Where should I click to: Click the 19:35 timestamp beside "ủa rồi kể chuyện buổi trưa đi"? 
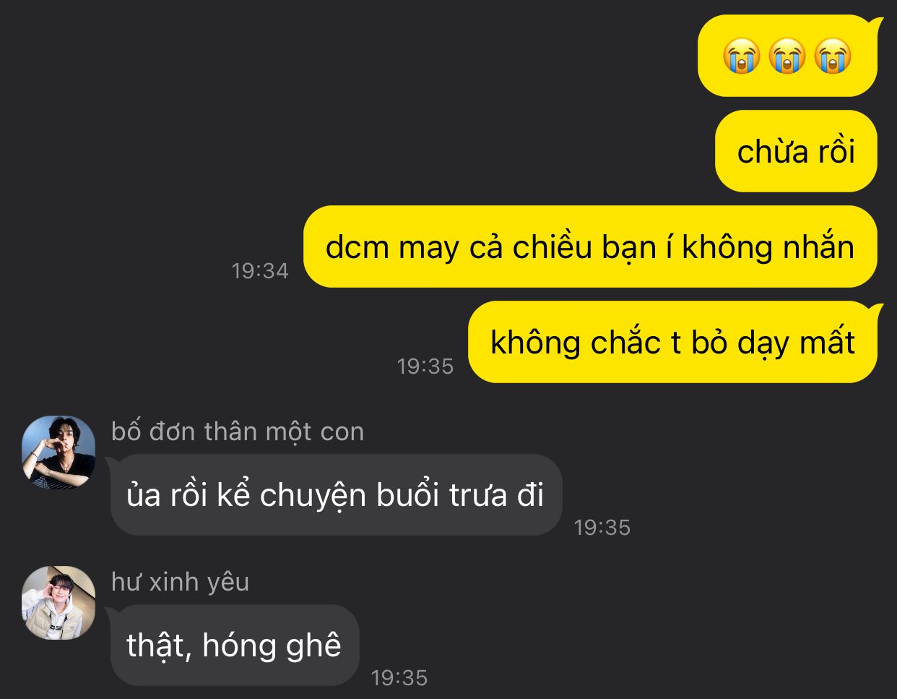click(602, 527)
